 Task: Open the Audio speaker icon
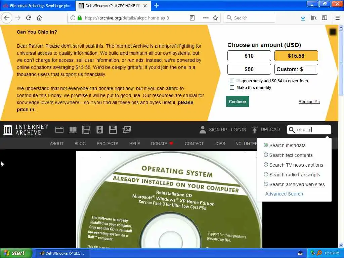(x=99, y=130)
